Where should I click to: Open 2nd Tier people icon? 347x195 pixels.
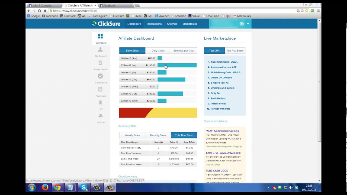(x=100, y=116)
